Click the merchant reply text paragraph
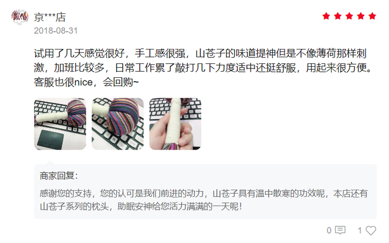The image size is (389, 243). (x=203, y=200)
